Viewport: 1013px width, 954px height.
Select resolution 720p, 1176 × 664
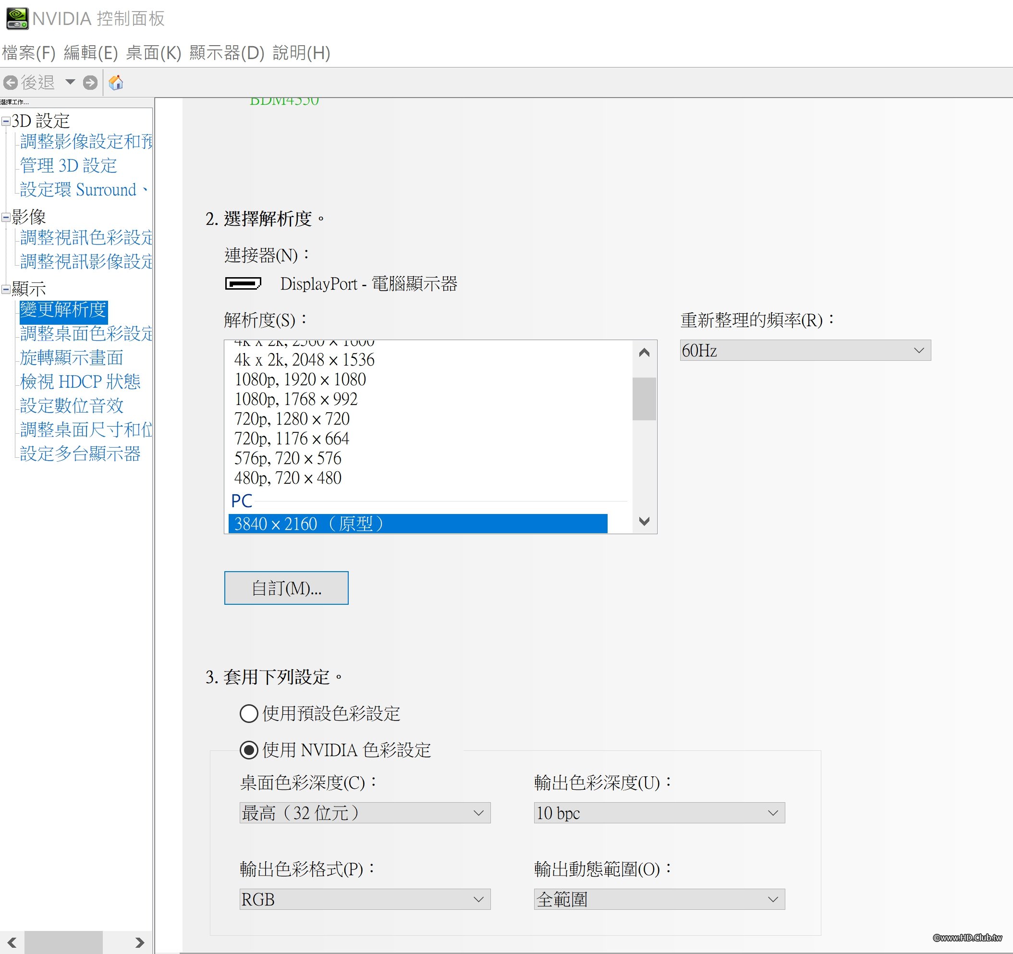click(x=292, y=439)
